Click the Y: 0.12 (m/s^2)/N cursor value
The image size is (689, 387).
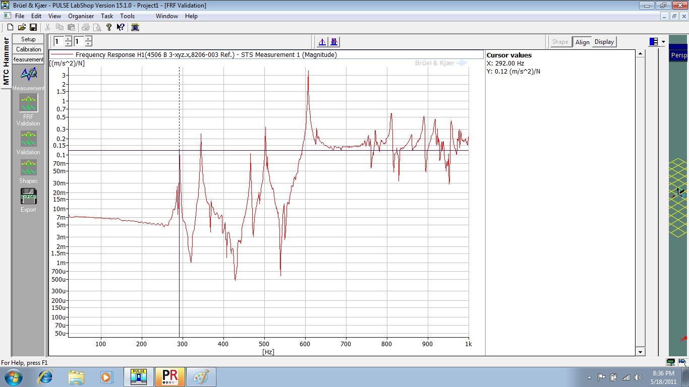(x=513, y=72)
